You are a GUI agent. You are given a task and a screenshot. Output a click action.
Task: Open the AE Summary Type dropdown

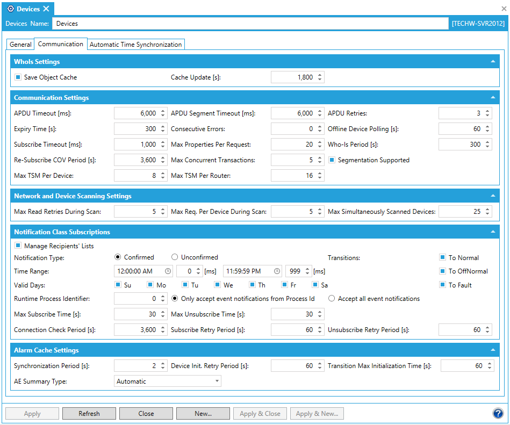pos(217,381)
